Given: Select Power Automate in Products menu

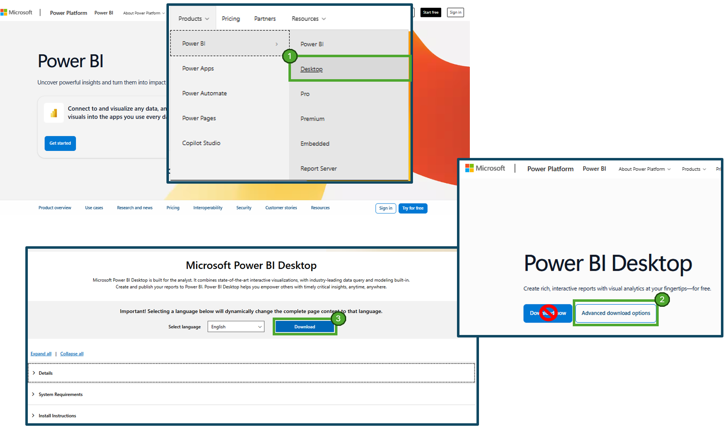Looking at the screenshot, I should point(204,93).
